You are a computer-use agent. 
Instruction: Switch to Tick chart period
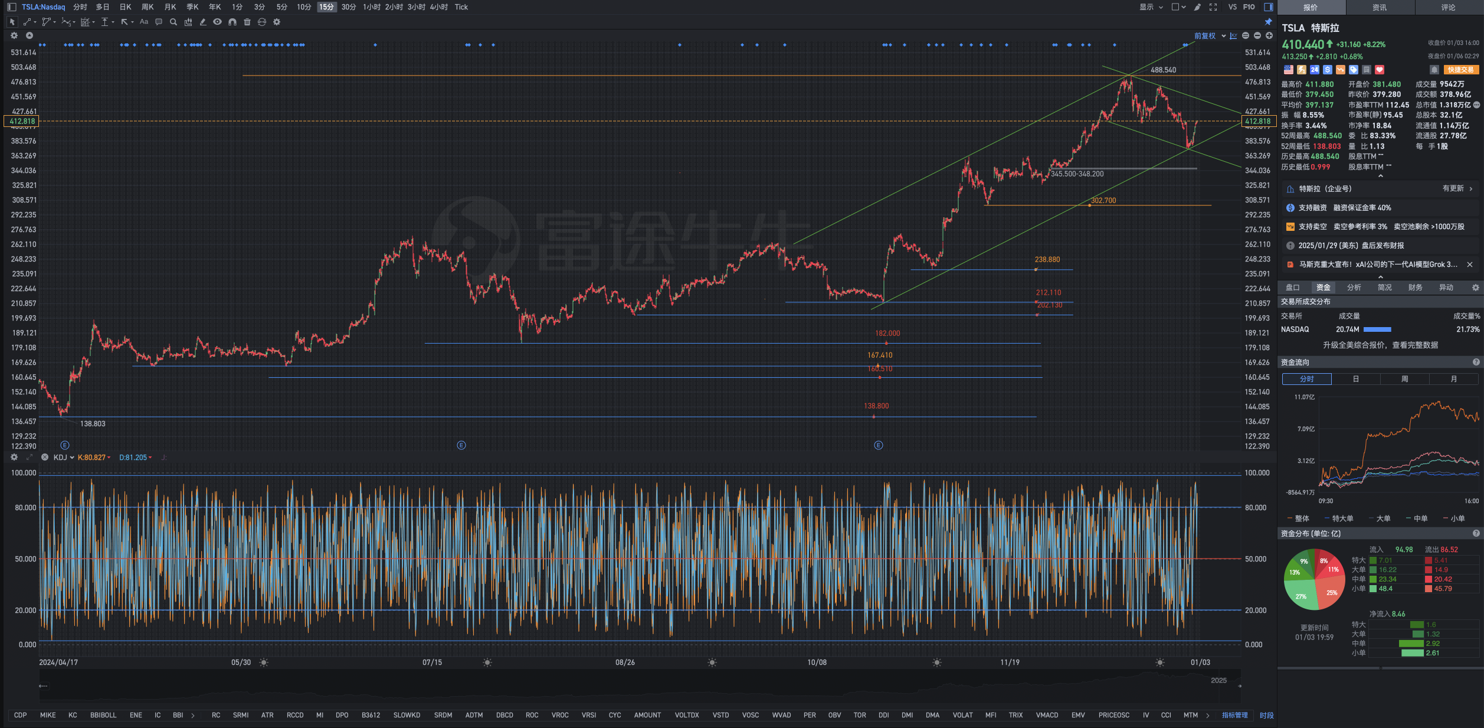(x=461, y=7)
